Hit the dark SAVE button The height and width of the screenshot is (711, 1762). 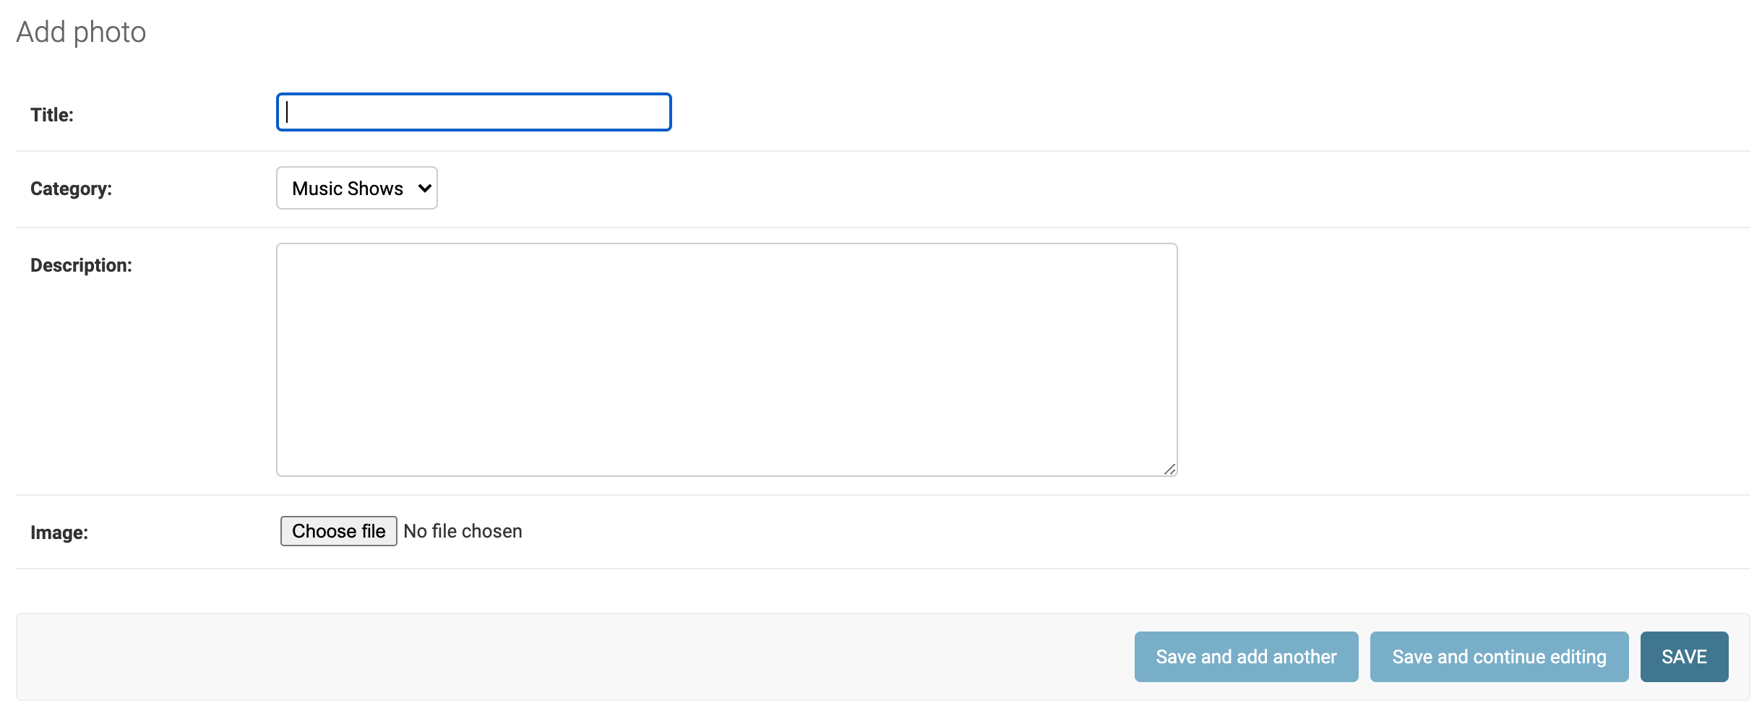[1684, 656]
